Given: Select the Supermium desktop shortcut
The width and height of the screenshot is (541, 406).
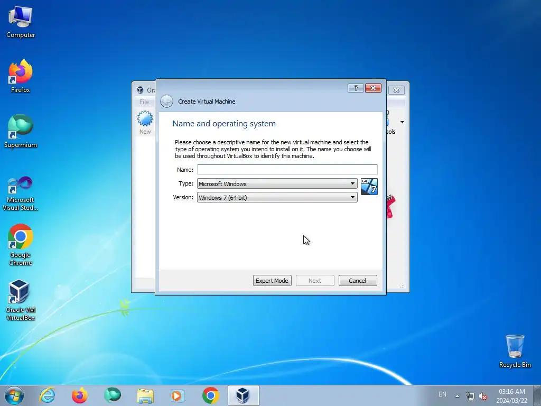Looking at the screenshot, I should 21,131.
